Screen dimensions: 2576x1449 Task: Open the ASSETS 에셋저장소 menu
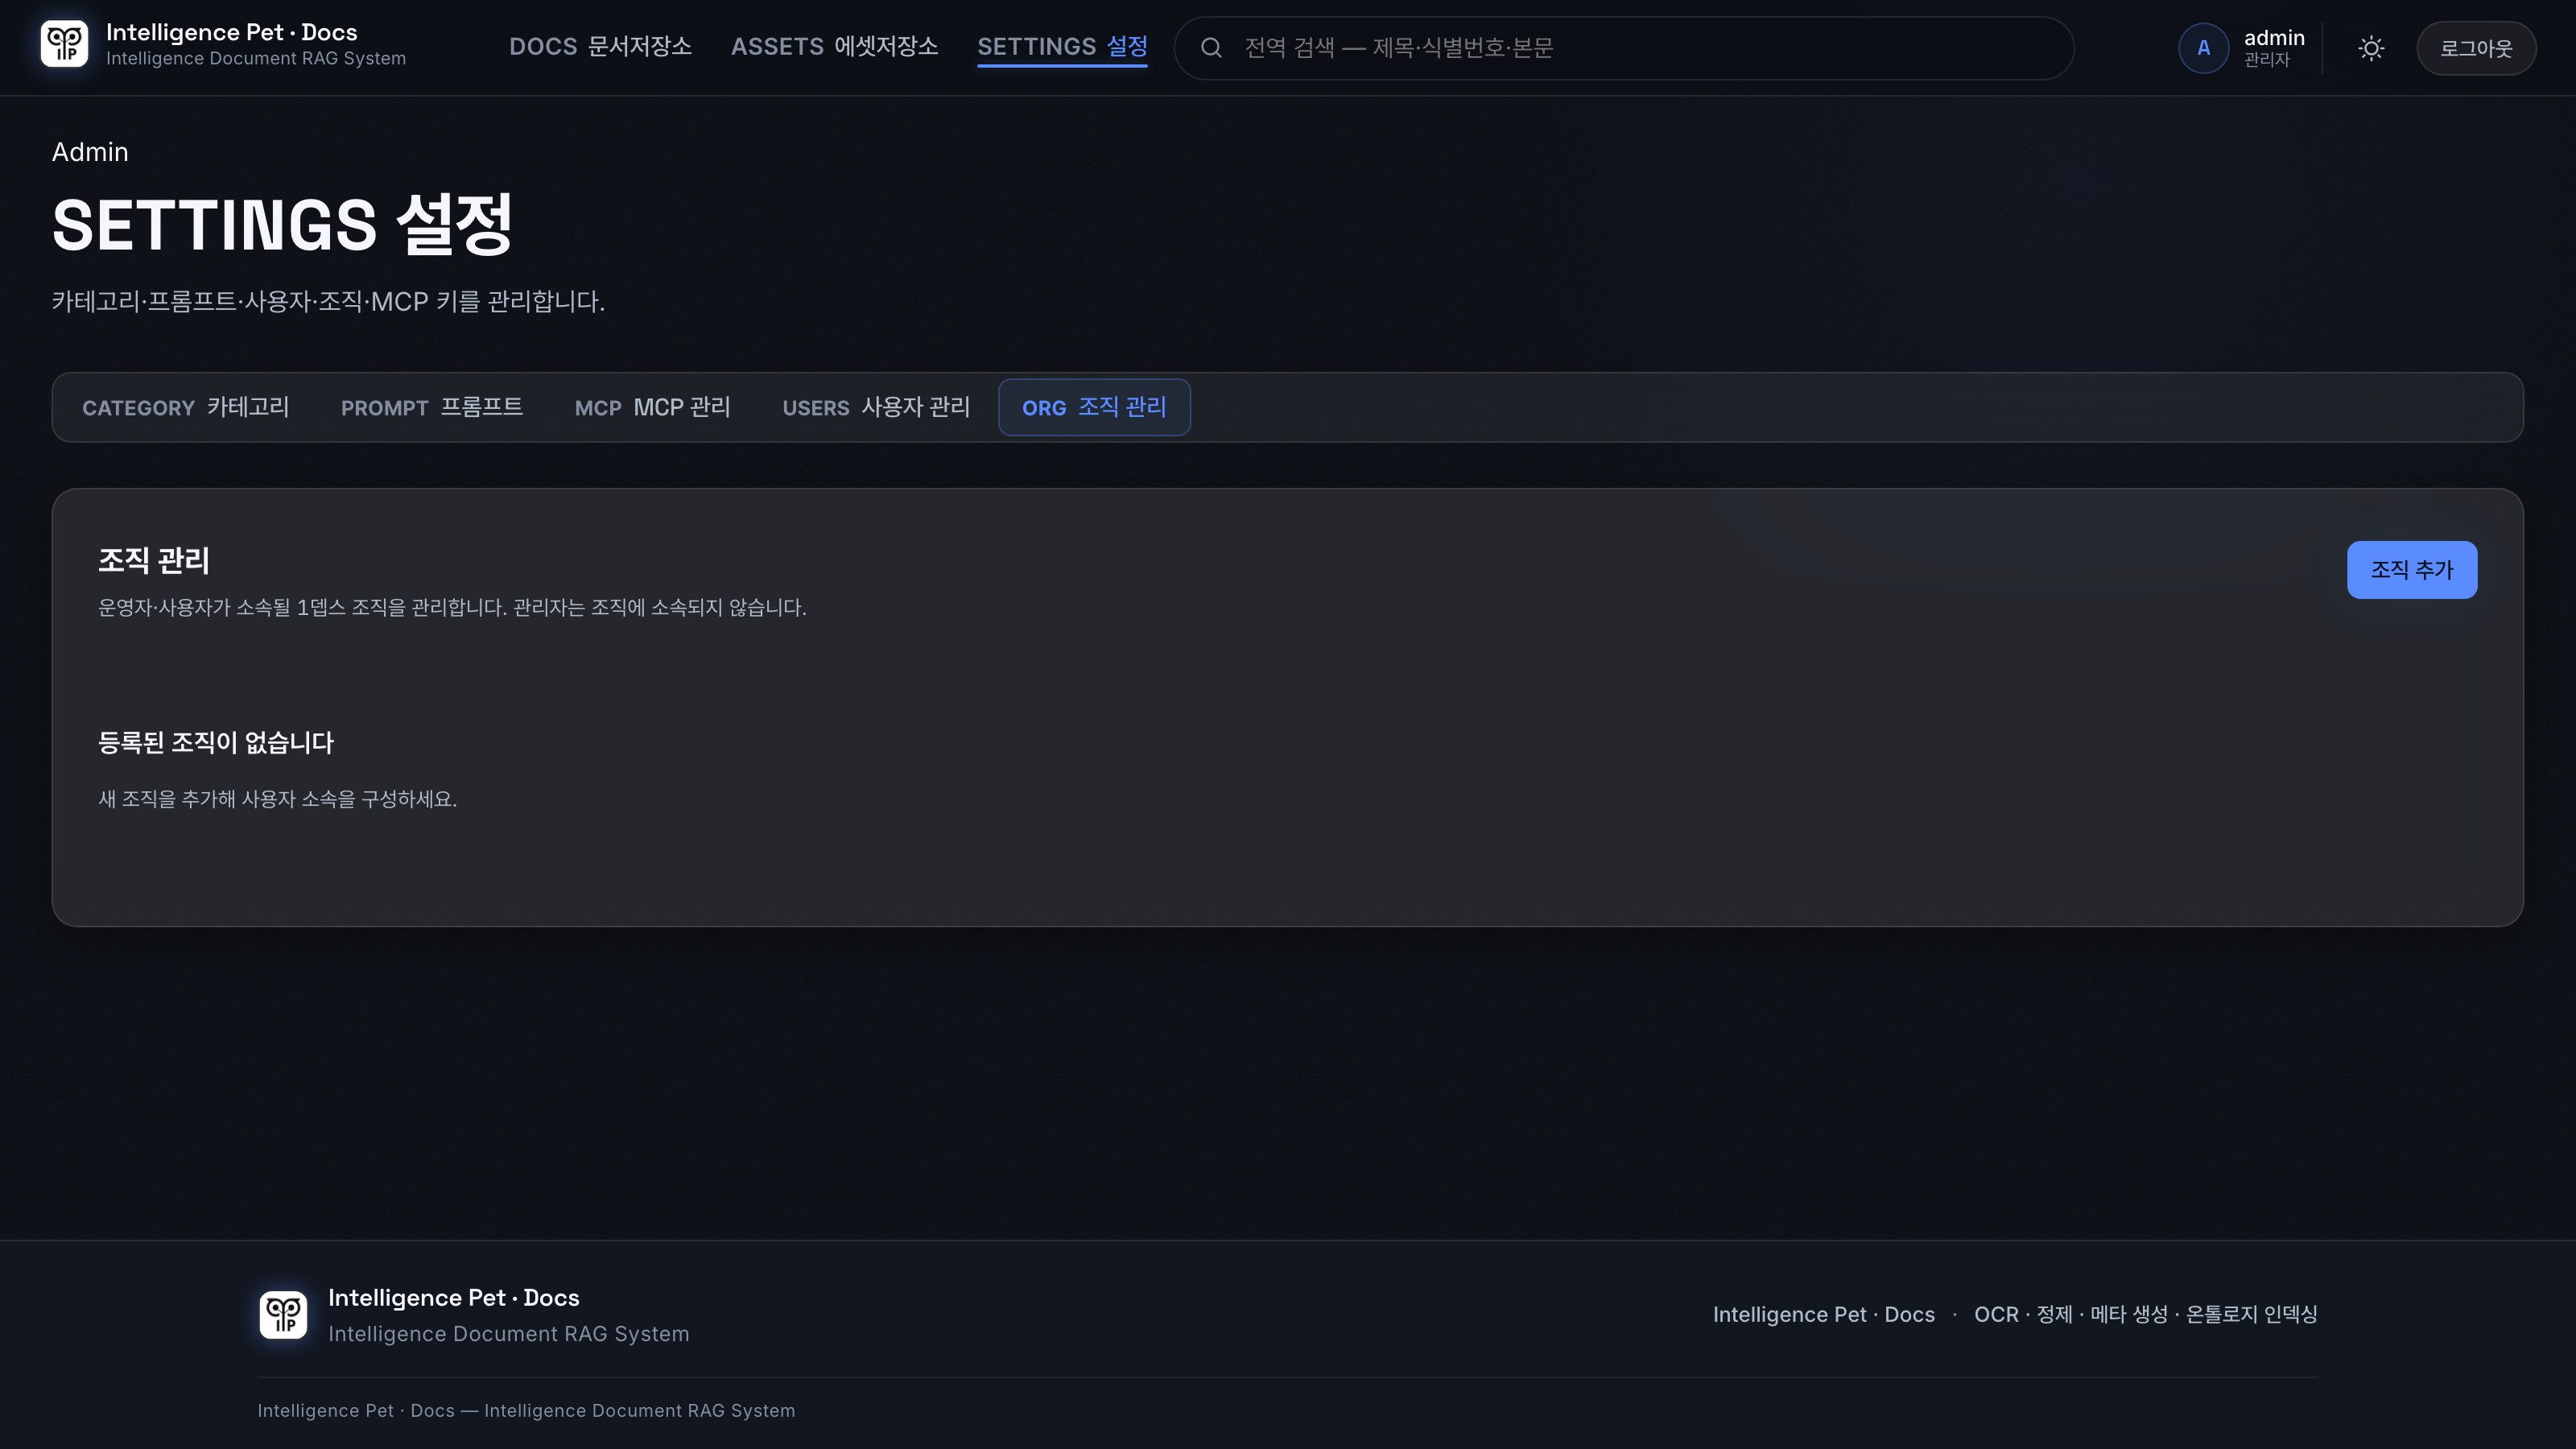834,47
